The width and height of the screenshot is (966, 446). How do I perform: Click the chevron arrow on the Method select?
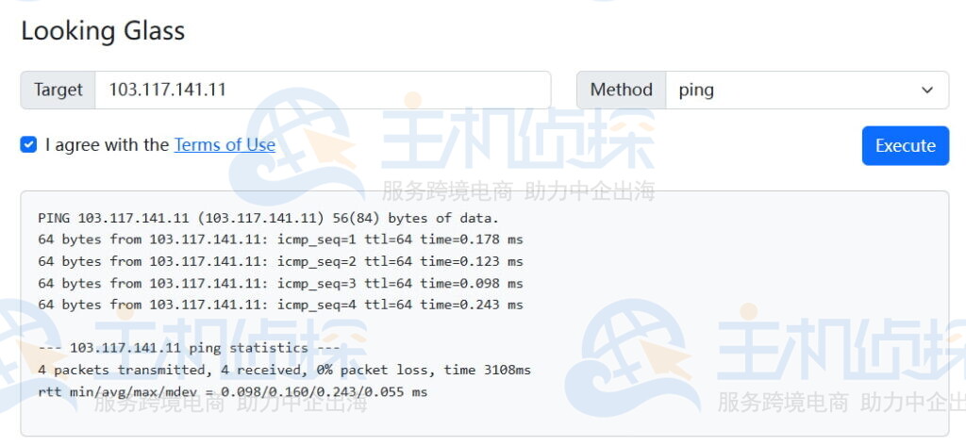tap(926, 90)
